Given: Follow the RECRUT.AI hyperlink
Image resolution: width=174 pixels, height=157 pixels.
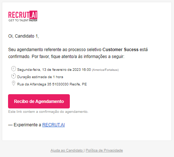Looking at the screenshot, I should (x=53, y=125).
